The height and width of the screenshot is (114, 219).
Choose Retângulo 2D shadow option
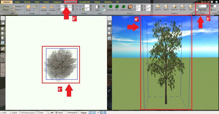pyautogui.click(x=130, y=7)
